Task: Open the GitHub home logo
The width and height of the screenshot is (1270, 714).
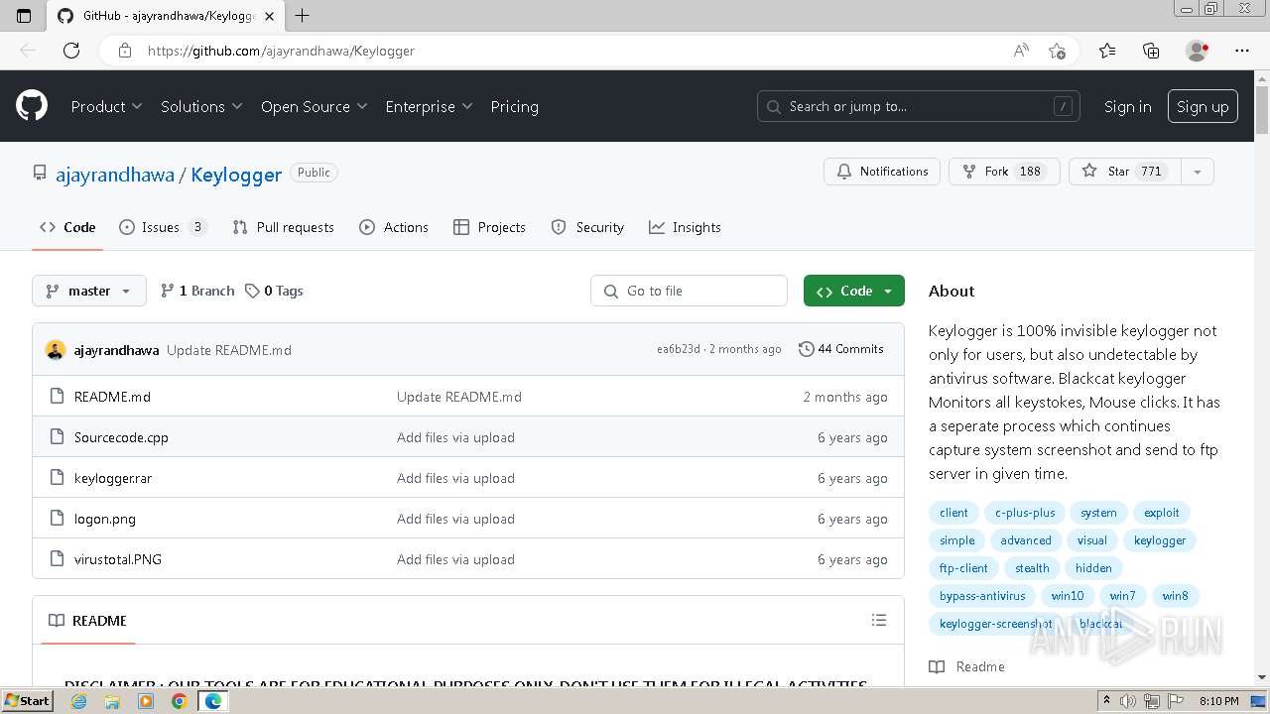Action: pyautogui.click(x=32, y=106)
